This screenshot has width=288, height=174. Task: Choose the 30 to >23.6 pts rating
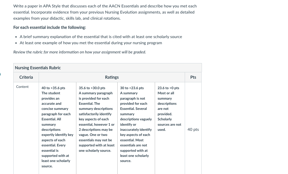132,88
